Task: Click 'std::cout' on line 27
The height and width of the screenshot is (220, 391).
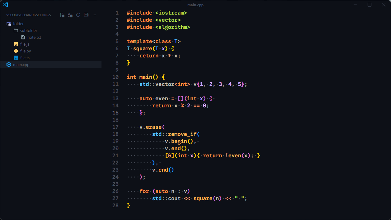Action: click(166, 198)
